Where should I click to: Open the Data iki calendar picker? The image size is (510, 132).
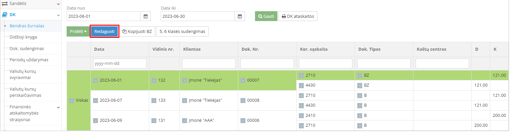point(240,16)
